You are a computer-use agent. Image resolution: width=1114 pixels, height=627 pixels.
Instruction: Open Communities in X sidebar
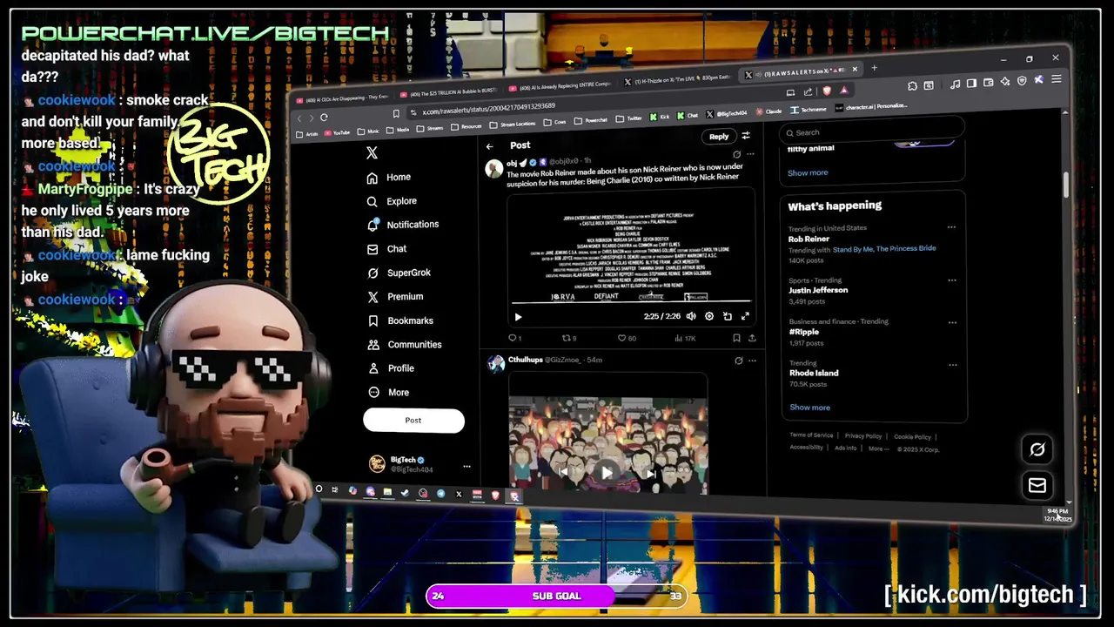tap(405, 345)
